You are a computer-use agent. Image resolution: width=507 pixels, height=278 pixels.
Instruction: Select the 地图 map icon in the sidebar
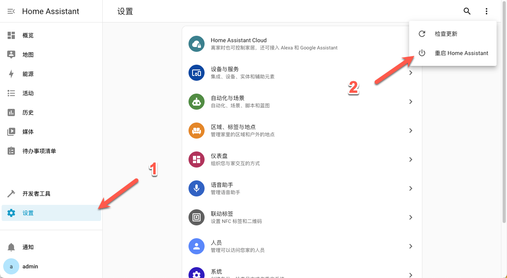(x=11, y=54)
